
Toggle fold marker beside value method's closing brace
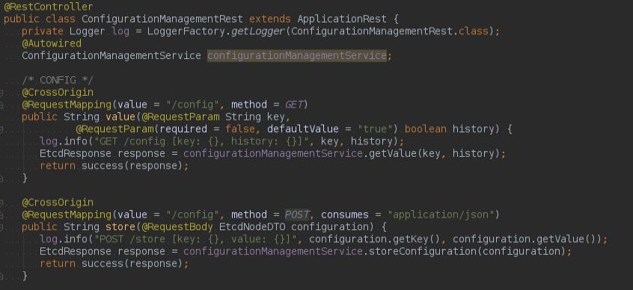click(1, 179)
